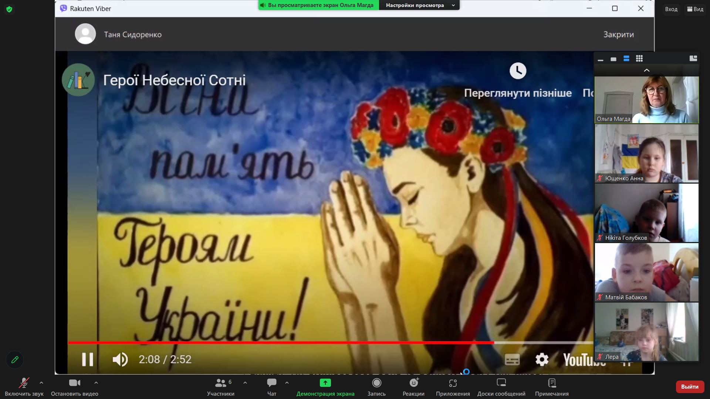Click the green encryption shield icon

9,9
